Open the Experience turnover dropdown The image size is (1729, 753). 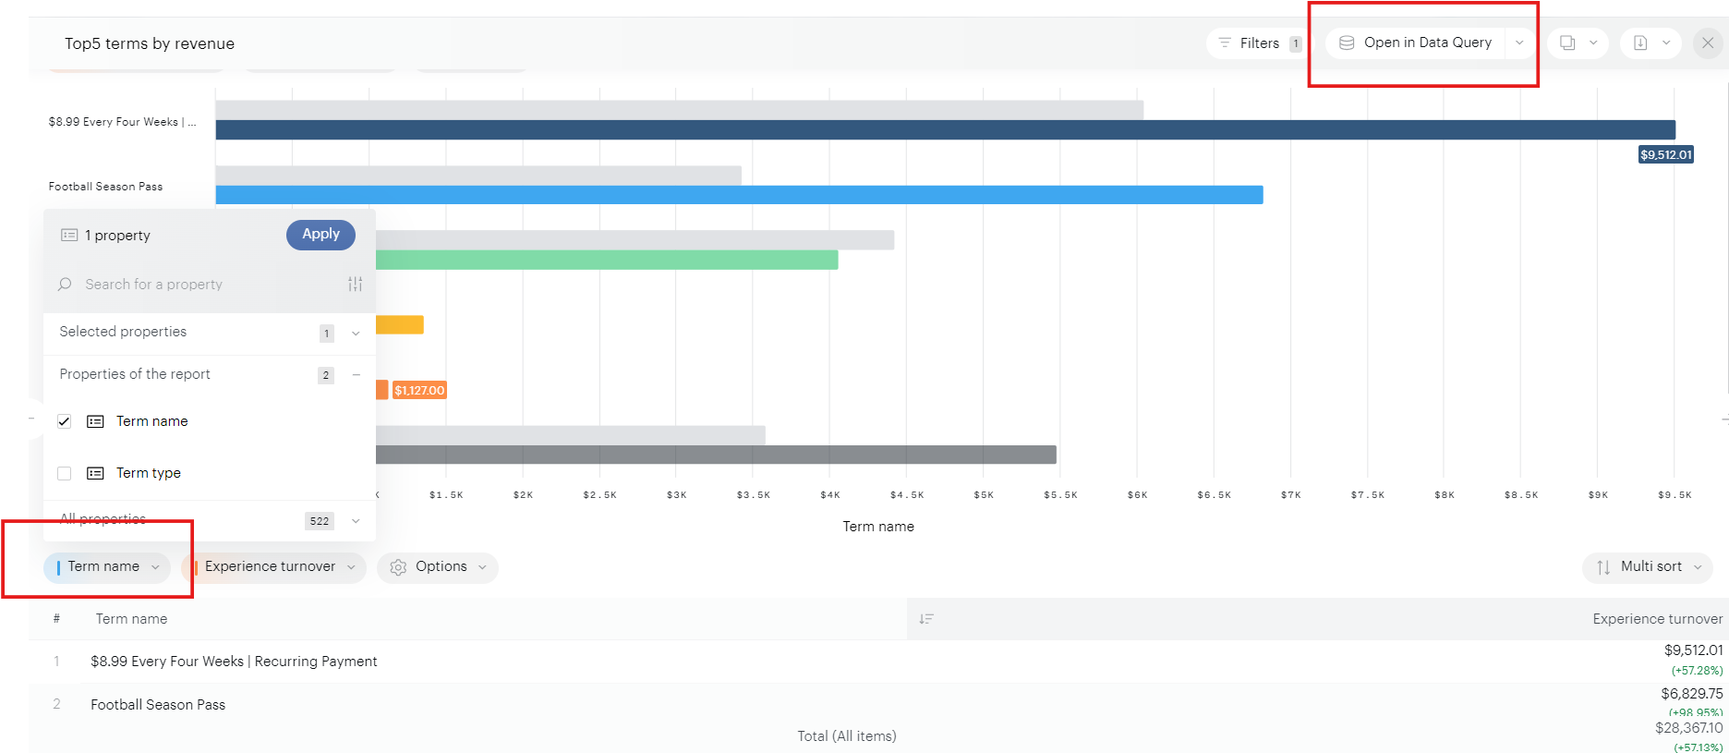pyautogui.click(x=351, y=567)
